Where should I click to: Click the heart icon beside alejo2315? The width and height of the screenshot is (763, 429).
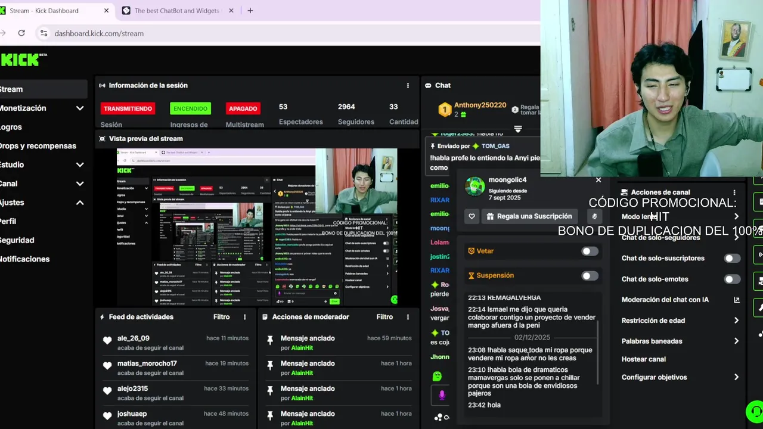[107, 391]
